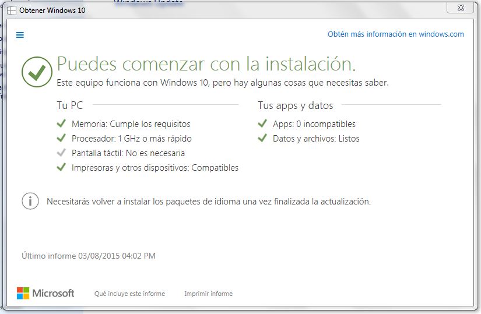
Task: Click checkmark beside 'Datos y archivos: Listos'
Action: [262, 138]
